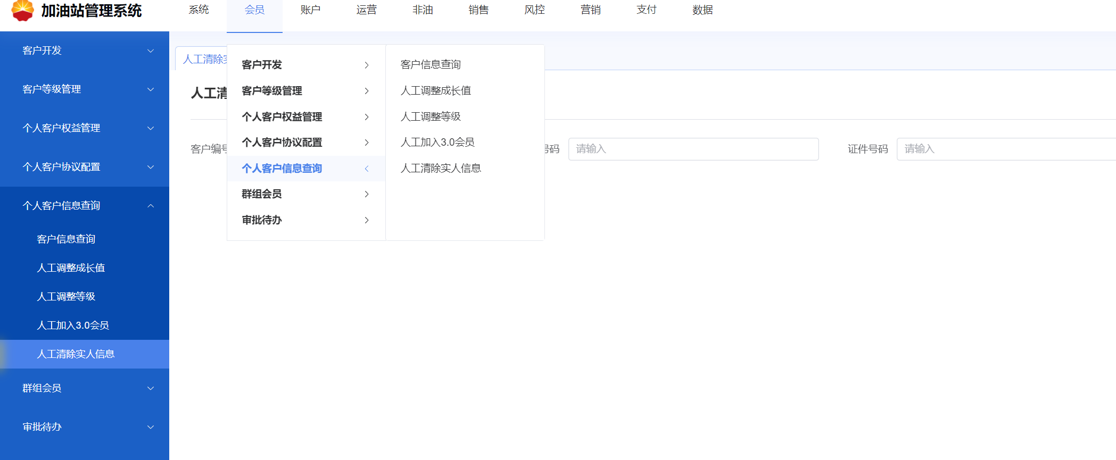Choose 客户信息查询 in the left sidebar

66,239
